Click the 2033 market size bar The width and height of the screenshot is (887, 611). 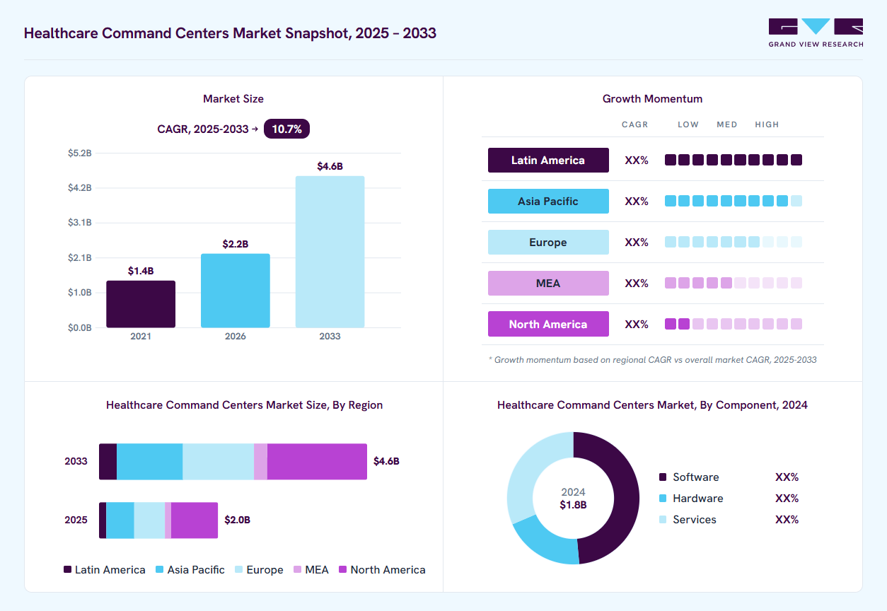330,252
